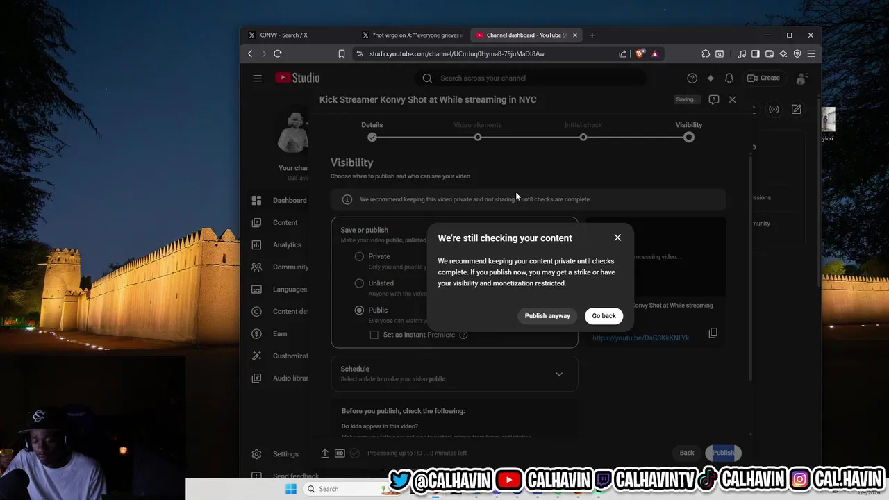Image resolution: width=889 pixels, height=500 pixels.
Task: Reload the page with the refresh icon
Action: (x=278, y=53)
